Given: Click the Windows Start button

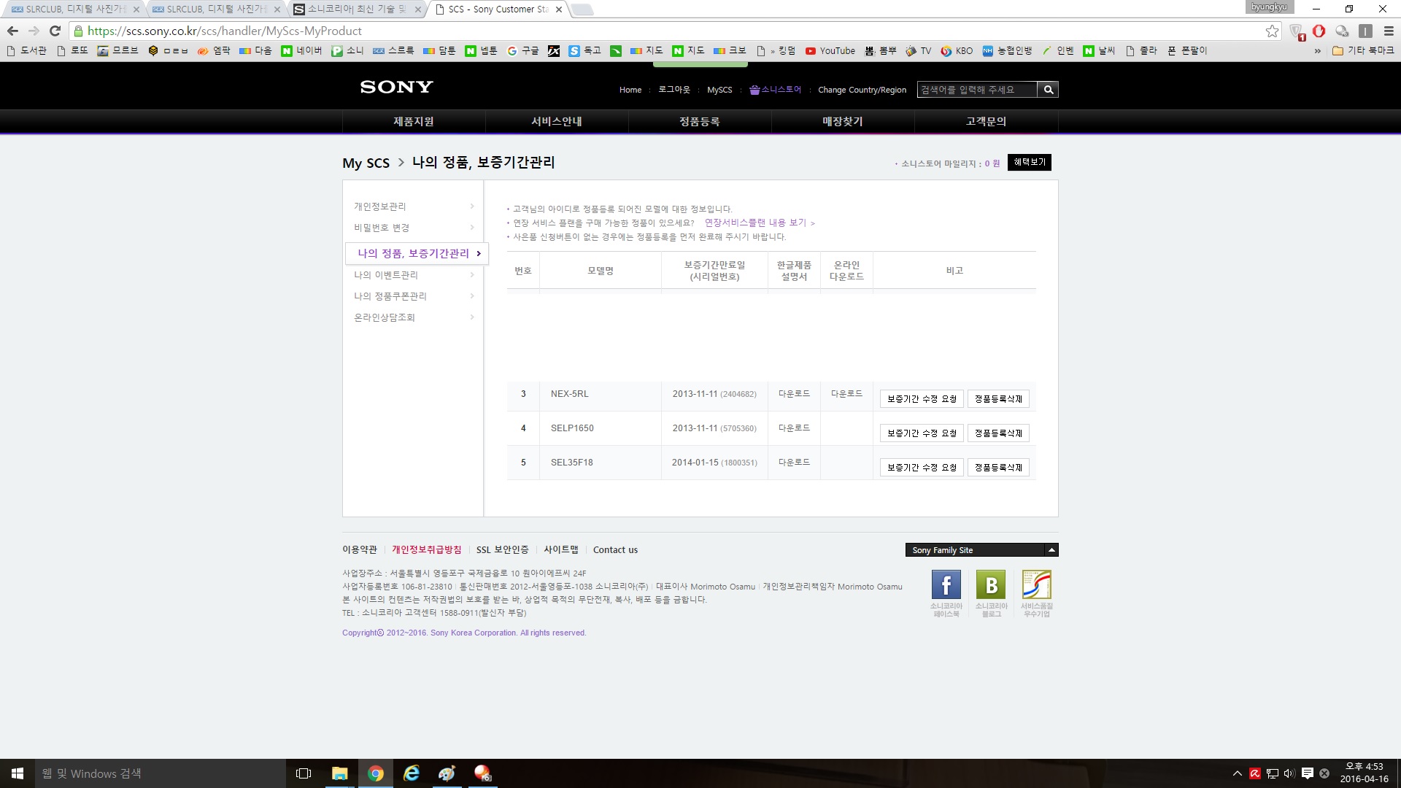Looking at the screenshot, I should pos(18,773).
